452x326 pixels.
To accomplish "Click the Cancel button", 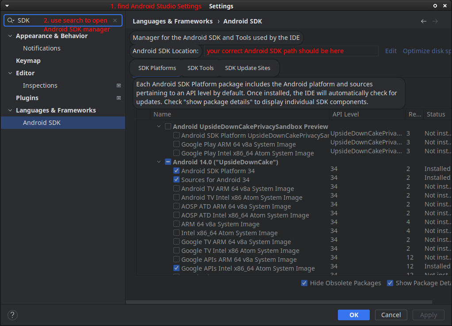I will pos(391,315).
